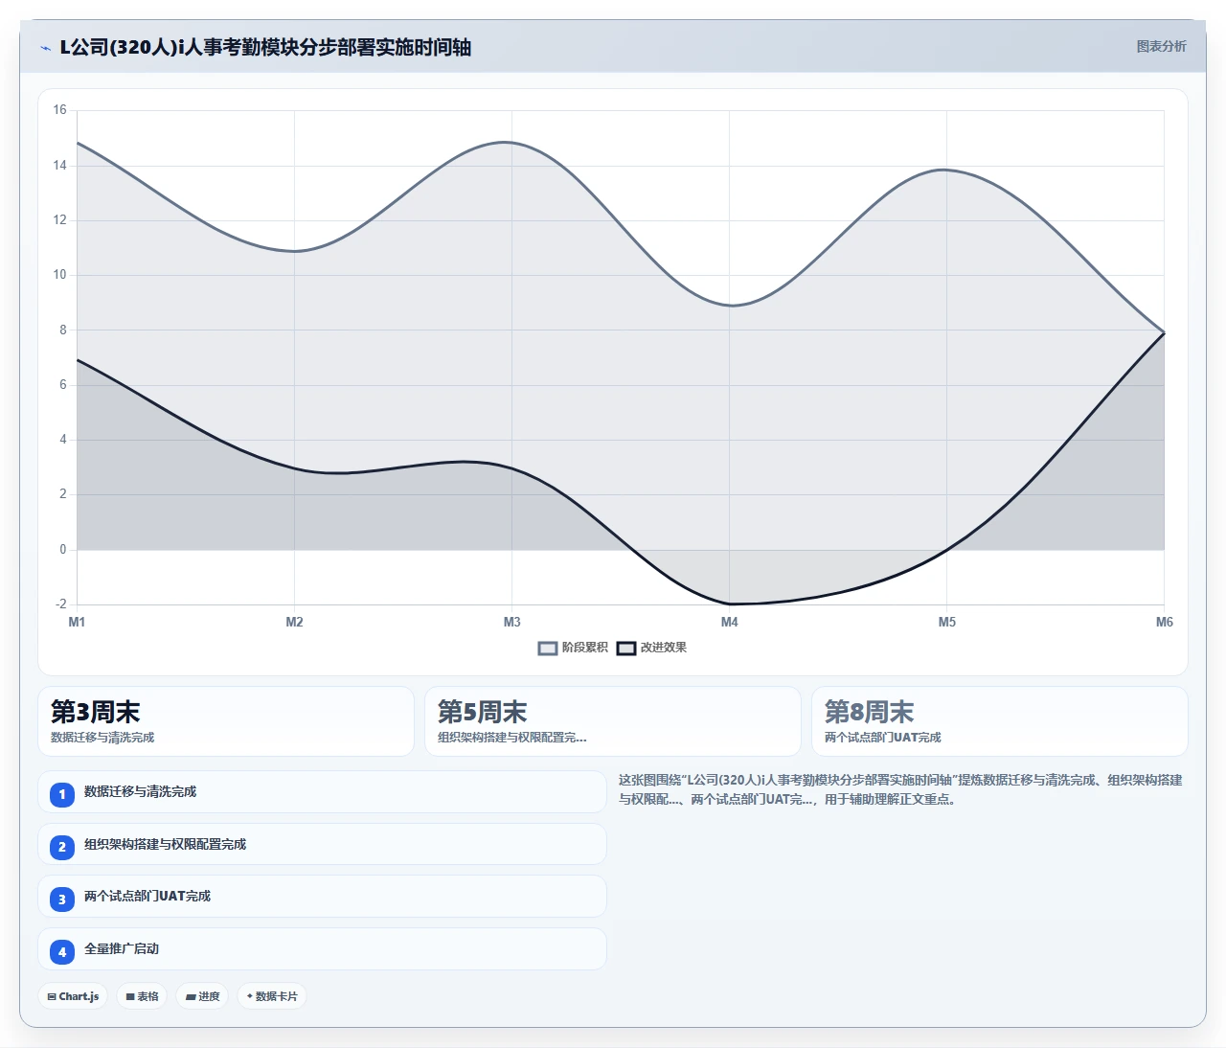The image size is (1226, 1048).
Task: Open the 第3周末 milestone card
Action: coord(226,721)
